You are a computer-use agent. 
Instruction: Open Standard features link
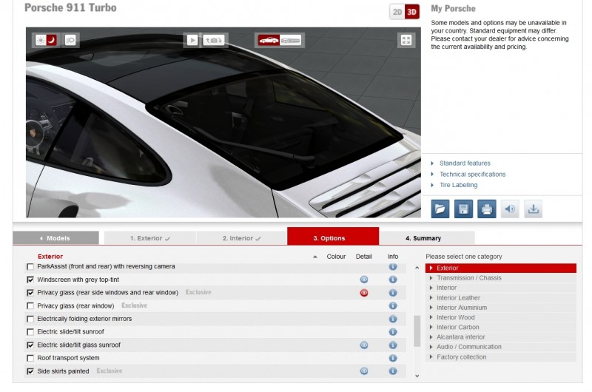(x=465, y=163)
